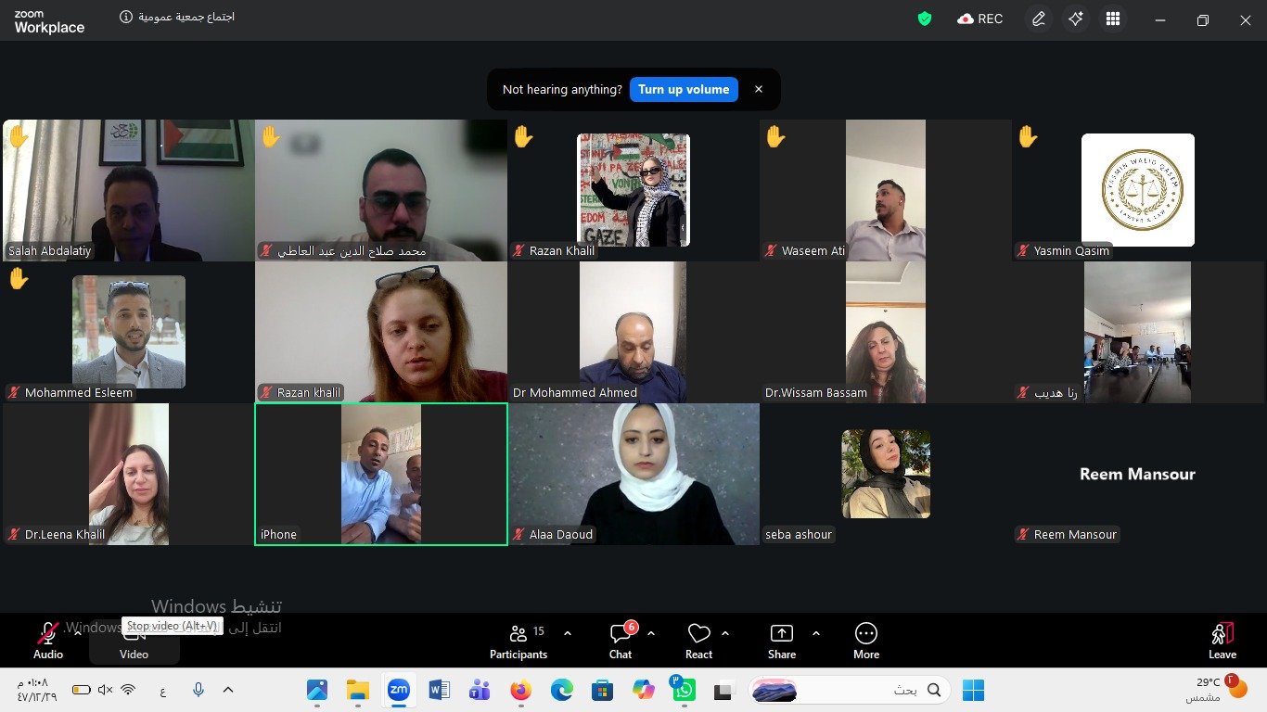Image resolution: width=1267 pixels, height=712 pixels.
Task: Open File Explorer from the taskbar
Action: coord(358,690)
